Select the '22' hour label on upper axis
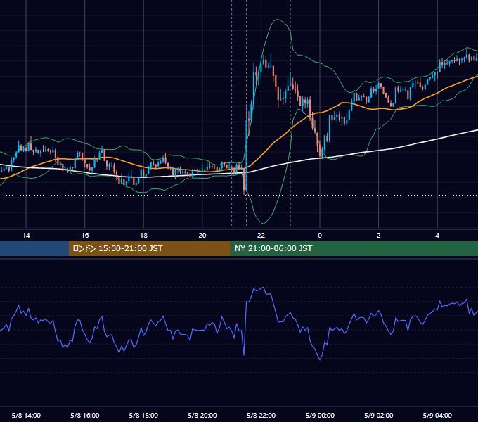Viewport: 478px width, 422px height. click(261, 236)
